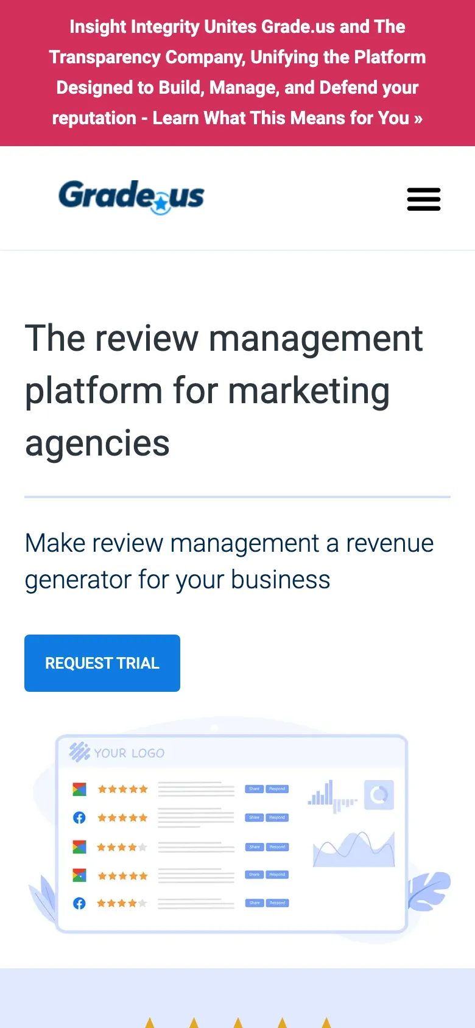This screenshot has height=1028, width=475.
Task: Click Respond on the second review row
Action: [277, 817]
